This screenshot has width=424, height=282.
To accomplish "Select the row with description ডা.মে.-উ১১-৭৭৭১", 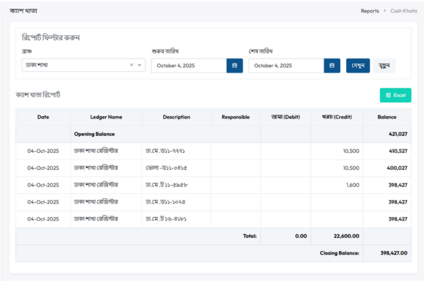I will pos(176,150).
